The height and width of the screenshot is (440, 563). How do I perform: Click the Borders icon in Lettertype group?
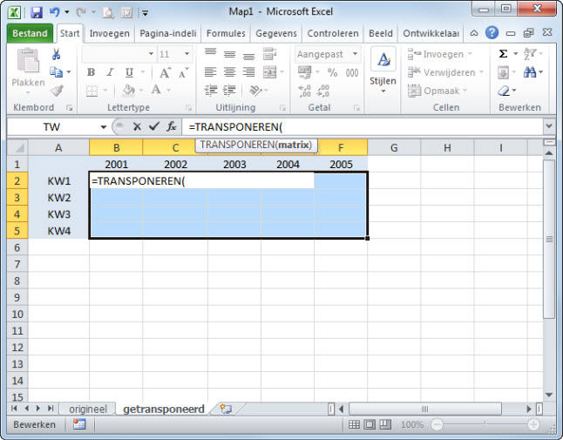[x=92, y=91]
